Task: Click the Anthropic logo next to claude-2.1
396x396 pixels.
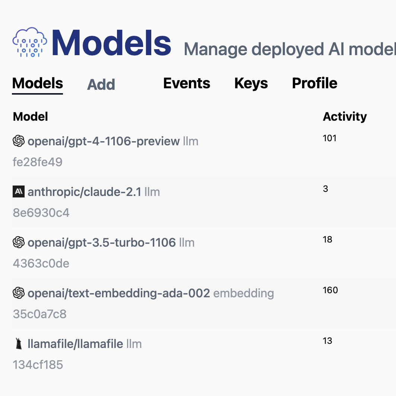Action: 19,192
